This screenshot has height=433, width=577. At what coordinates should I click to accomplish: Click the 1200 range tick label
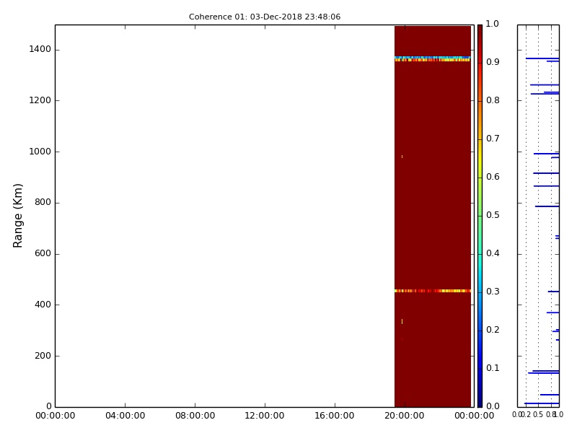[40, 100]
